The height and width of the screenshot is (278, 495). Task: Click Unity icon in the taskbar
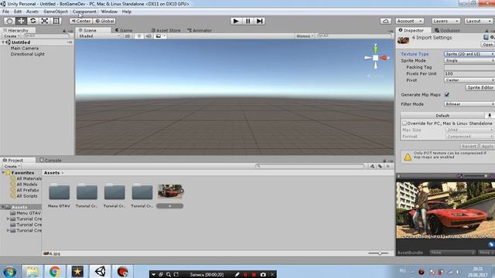click(100, 271)
